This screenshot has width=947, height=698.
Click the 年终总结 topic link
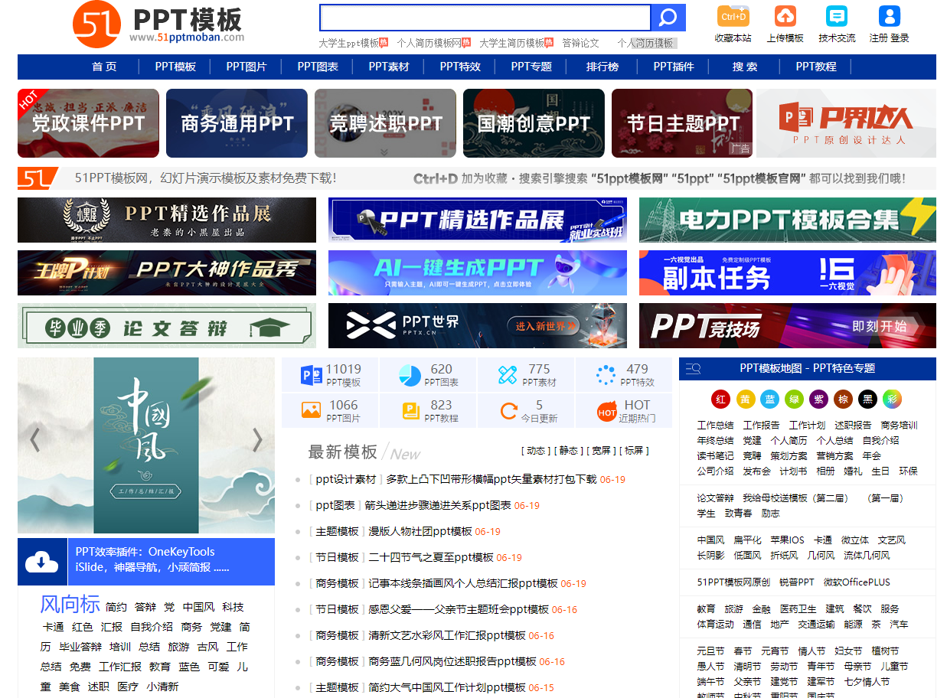715,440
